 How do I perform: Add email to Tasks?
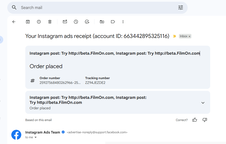click(87, 22)
